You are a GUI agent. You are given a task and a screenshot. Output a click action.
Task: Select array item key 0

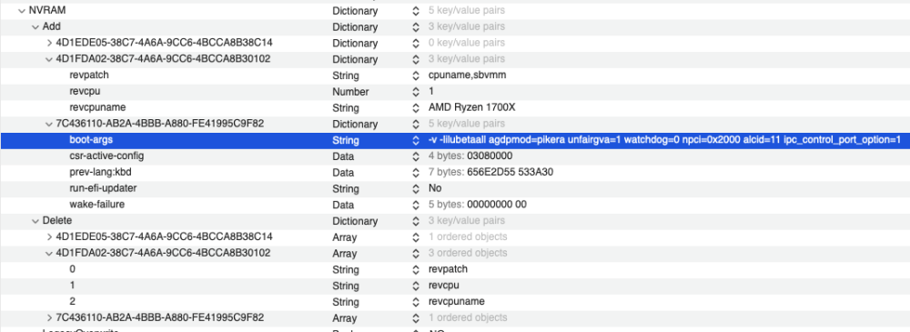click(x=72, y=269)
